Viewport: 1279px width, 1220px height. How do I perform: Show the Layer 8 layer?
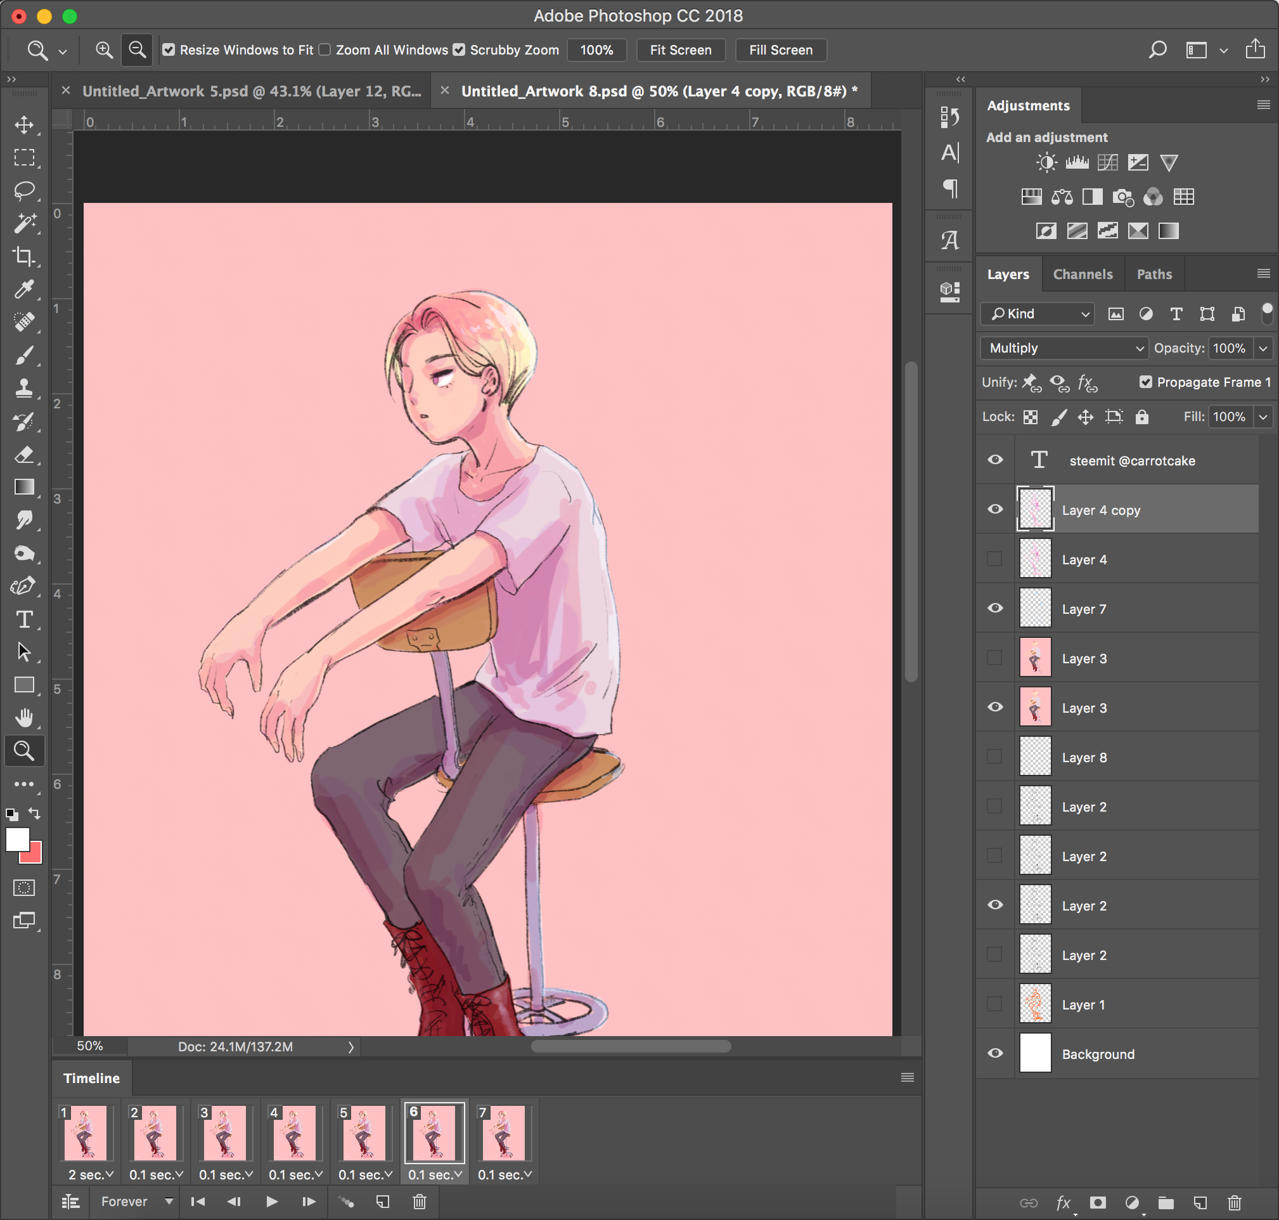995,757
